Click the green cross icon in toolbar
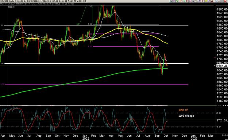228x140 pixels. pyautogui.click(x=177, y=1)
